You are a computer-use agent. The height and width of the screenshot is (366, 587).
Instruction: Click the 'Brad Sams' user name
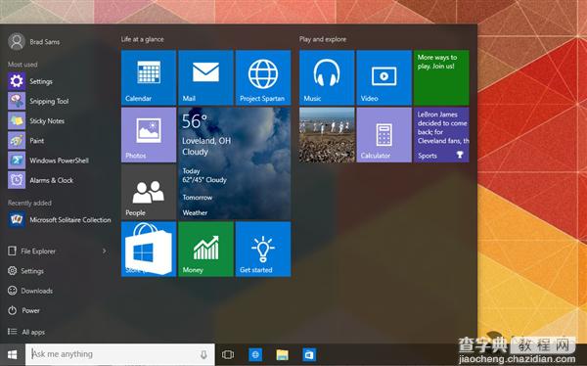pyautogui.click(x=45, y=42)
